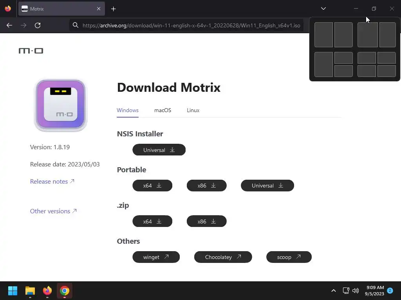This screenshot has height=300, width=401.
Task: Select the Motrix tab
Action: coord(61,9)
